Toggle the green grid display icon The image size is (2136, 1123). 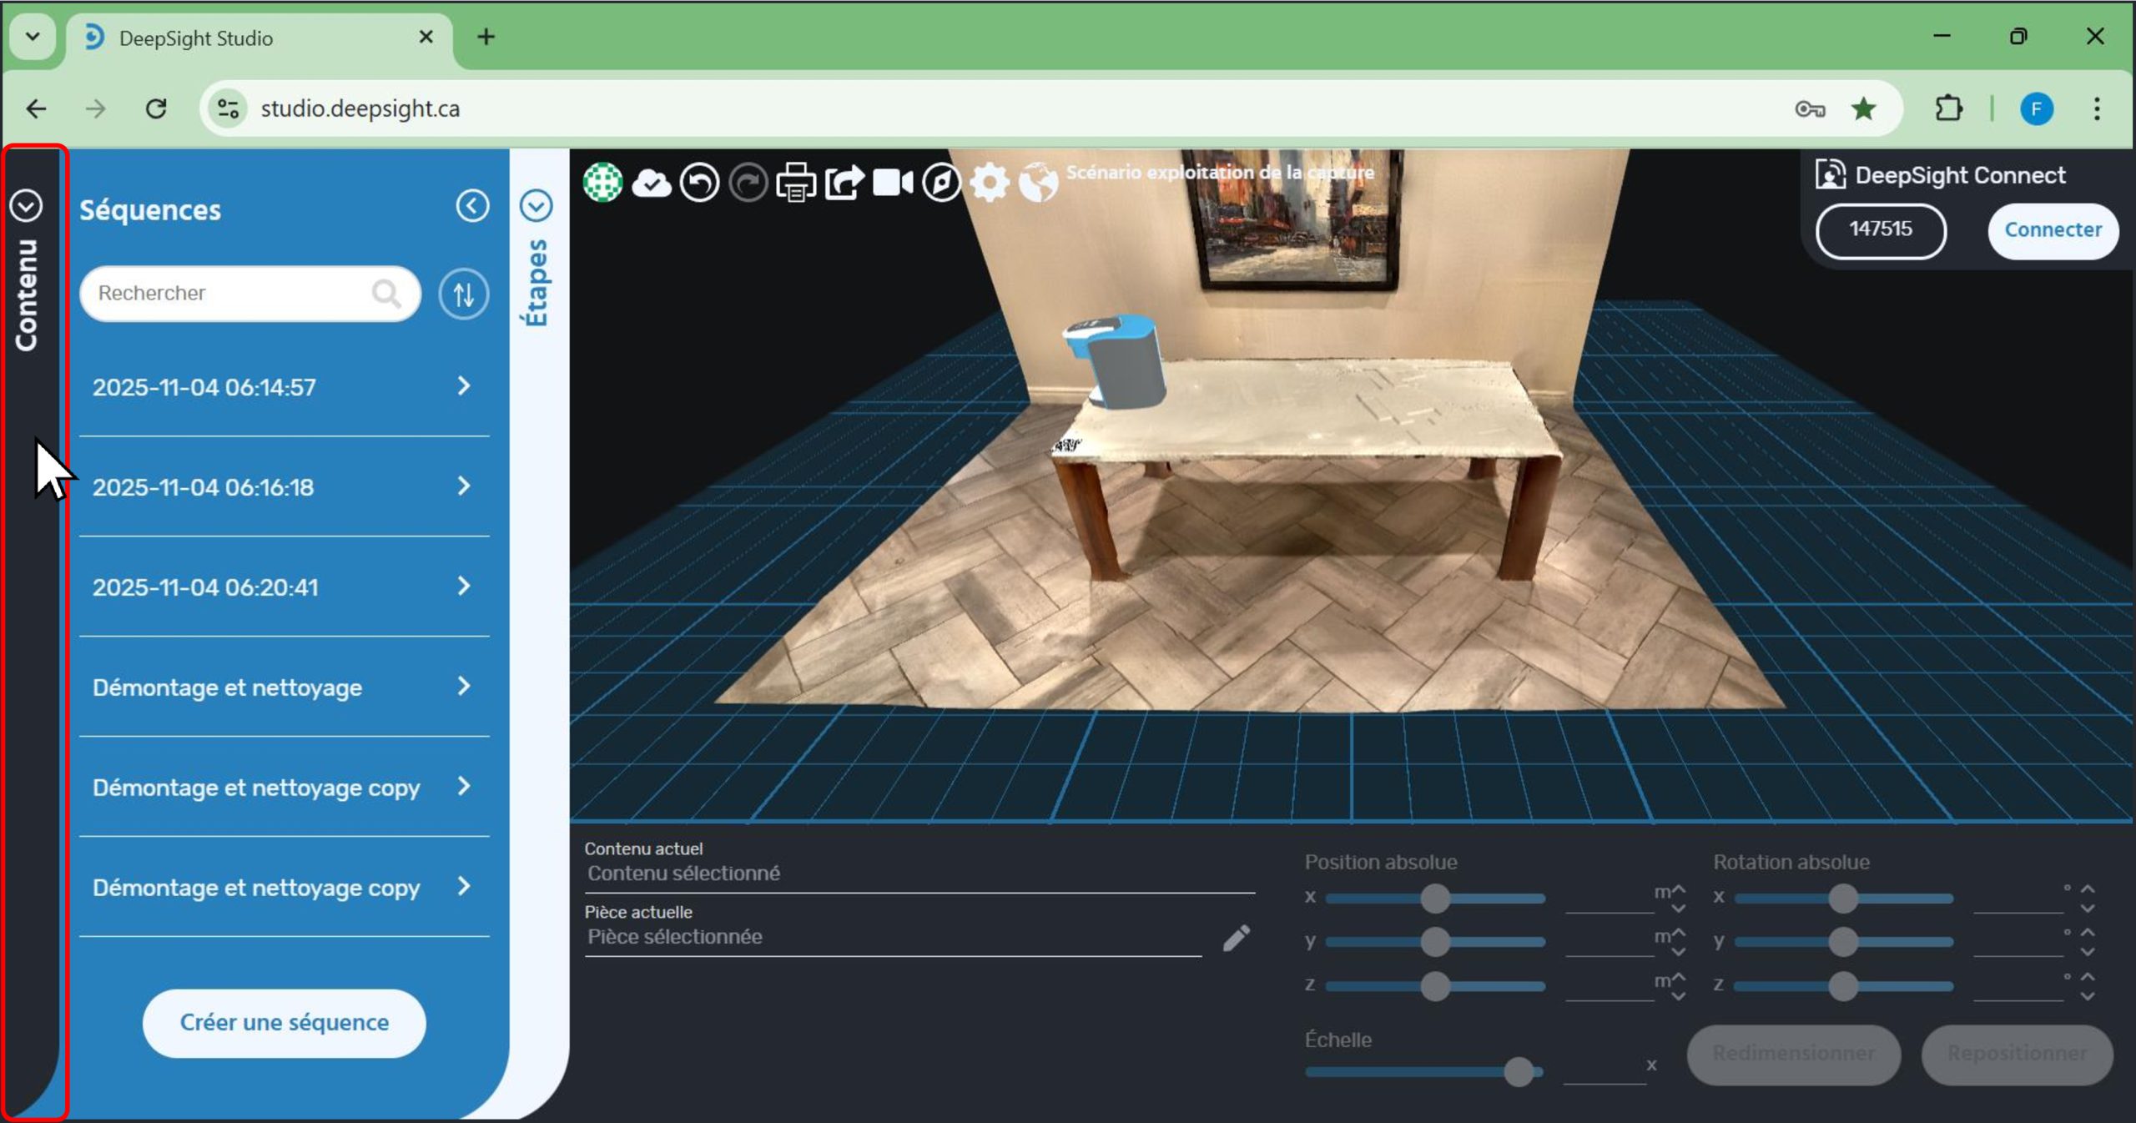pos(602,183)
